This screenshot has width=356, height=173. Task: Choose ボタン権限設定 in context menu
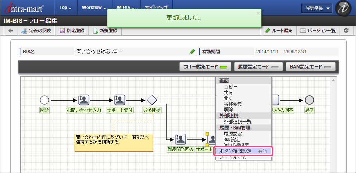click(x=244, y=151)
